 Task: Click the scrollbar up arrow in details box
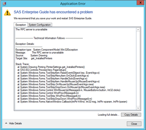[x=138, y=30]
